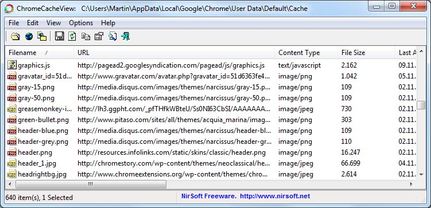Save selected items with floppy disk icon
The image size is (431, 208).
[x=59, y=36]
